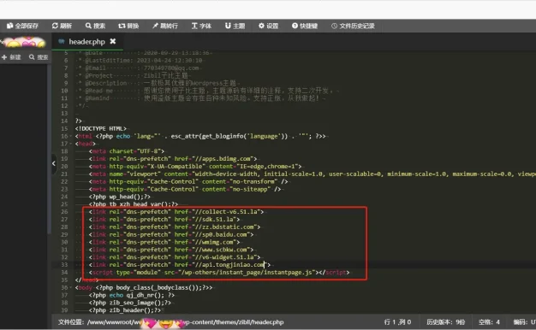Image resolution: width=536 pixels, height=330 pixels.
Task: Click the sidebar search (搜索) button
Action: tap(39, 57)
